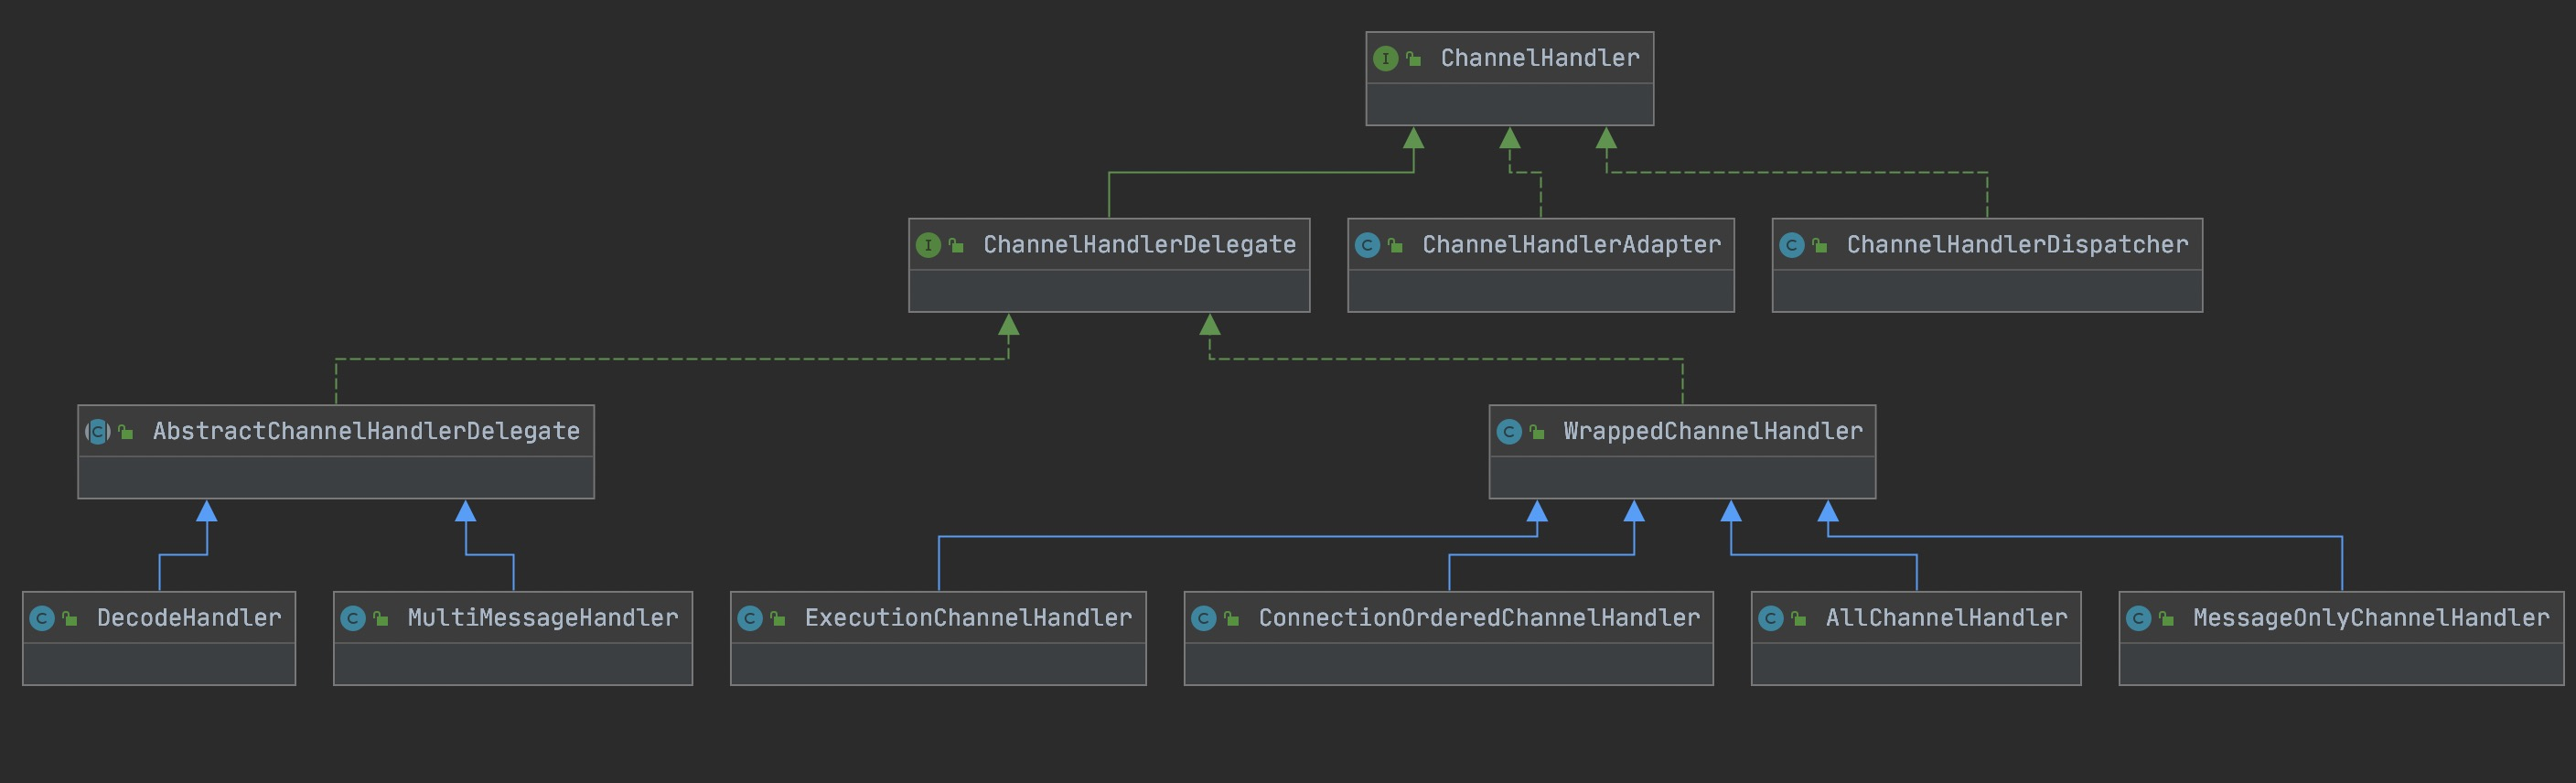Screen dimensions: 2576x783
Task: Select the ChannelHandlerAdapter node label
Action: coord(1571,245)
